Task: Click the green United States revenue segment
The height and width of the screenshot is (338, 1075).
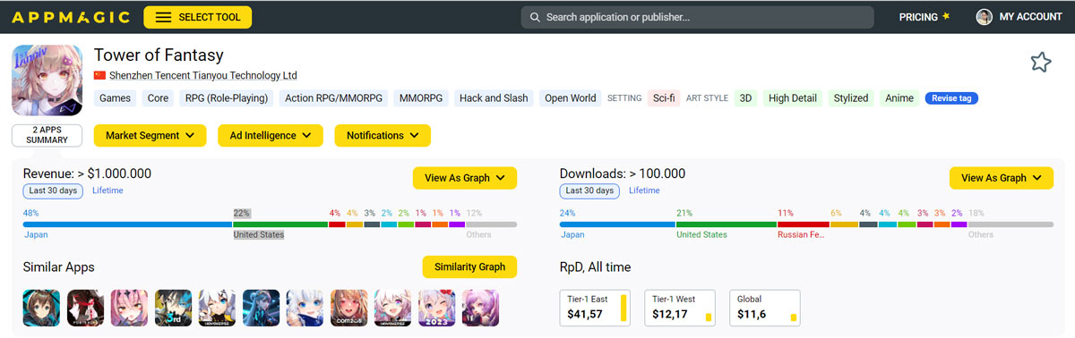Action: pos(280,224)
